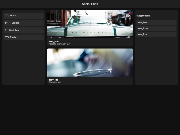The height and width of the screenshot is (135, 180).
Task: Select suggested account user_three
Action: click(x=156, y=28)
